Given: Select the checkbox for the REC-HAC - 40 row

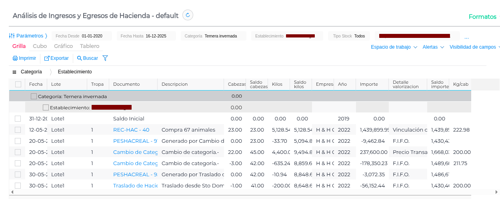Looking at the screenshot, I should [18, 130].
